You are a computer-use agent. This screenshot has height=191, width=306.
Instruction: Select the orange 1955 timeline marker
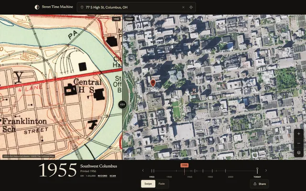tap(185, 165)
